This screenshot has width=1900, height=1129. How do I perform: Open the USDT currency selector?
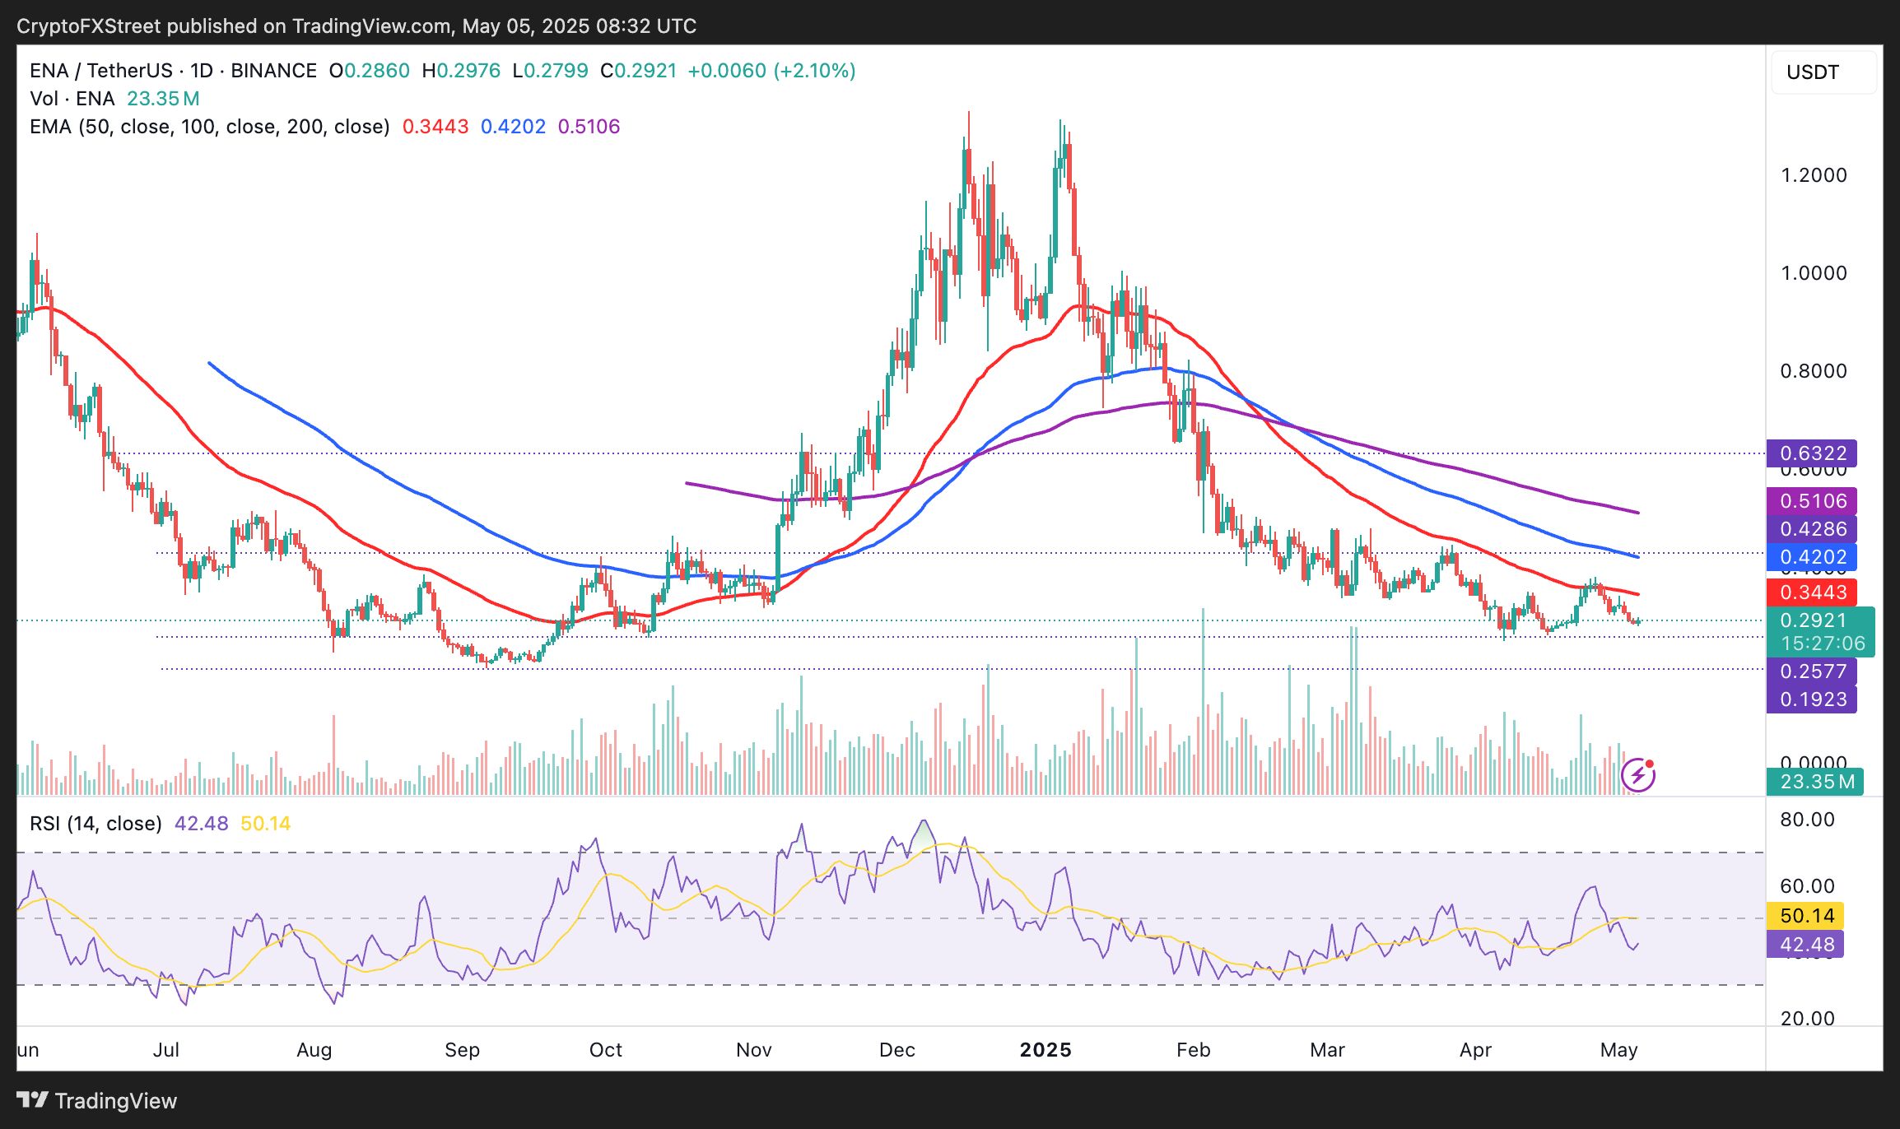[1823, 72]
